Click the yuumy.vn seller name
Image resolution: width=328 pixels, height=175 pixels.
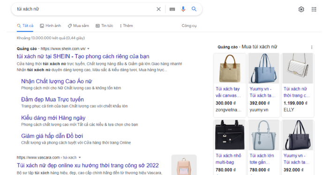tap(259, 110)
